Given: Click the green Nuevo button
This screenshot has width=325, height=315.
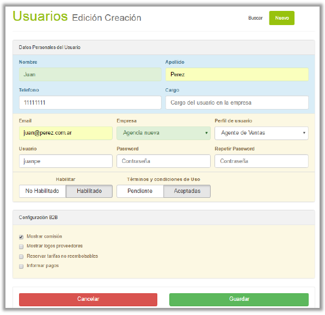Looking at the screenshot, I should [x=281, y=18].
